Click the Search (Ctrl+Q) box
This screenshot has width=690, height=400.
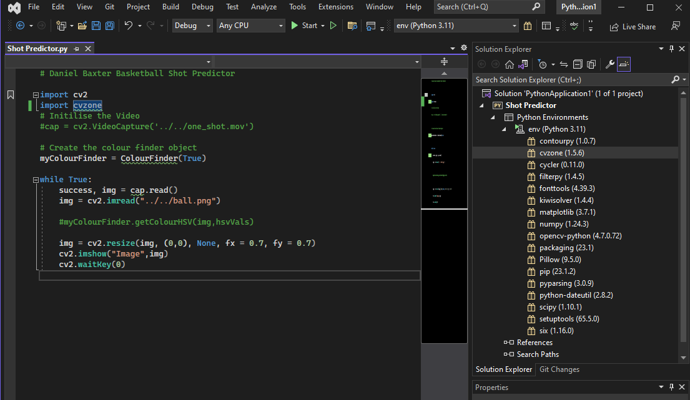pyautogui.click(x=488, y=7)
